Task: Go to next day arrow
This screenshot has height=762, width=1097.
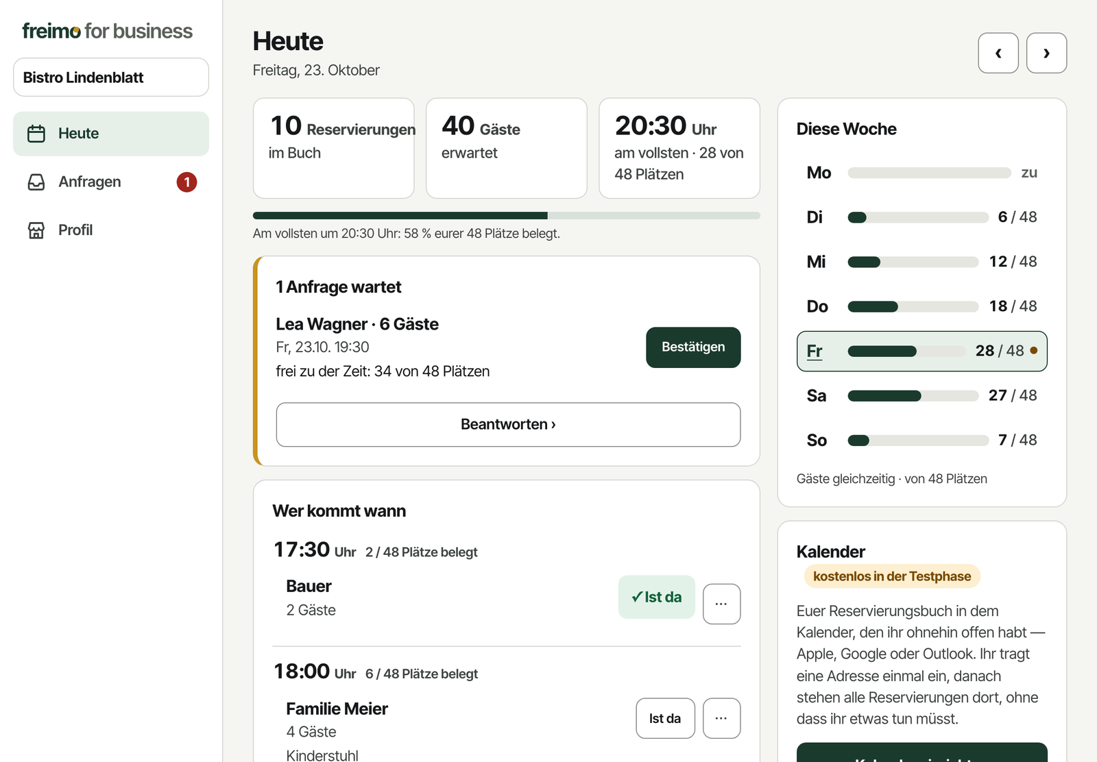Action: 1046,53
